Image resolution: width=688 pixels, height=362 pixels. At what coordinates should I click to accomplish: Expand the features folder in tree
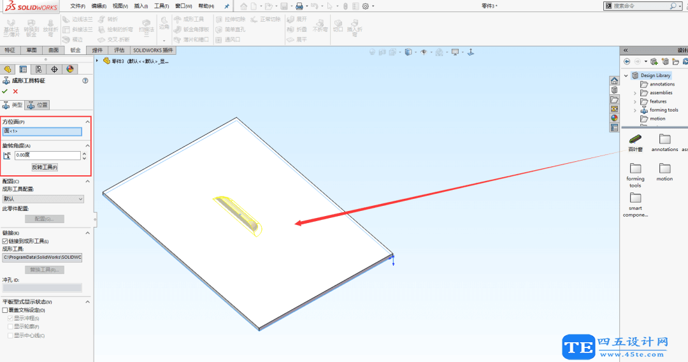[635, 102]
